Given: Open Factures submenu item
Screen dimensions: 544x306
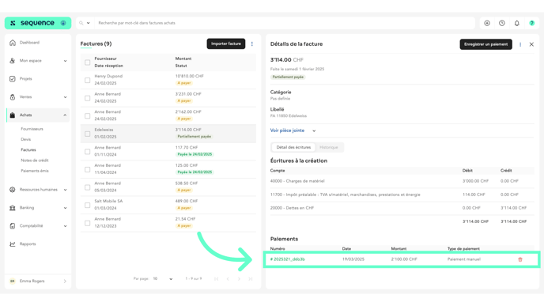Looking at the screenshot, I should (28, 150).
